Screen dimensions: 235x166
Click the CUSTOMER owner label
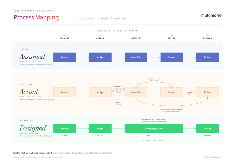[x=64, y=136]
